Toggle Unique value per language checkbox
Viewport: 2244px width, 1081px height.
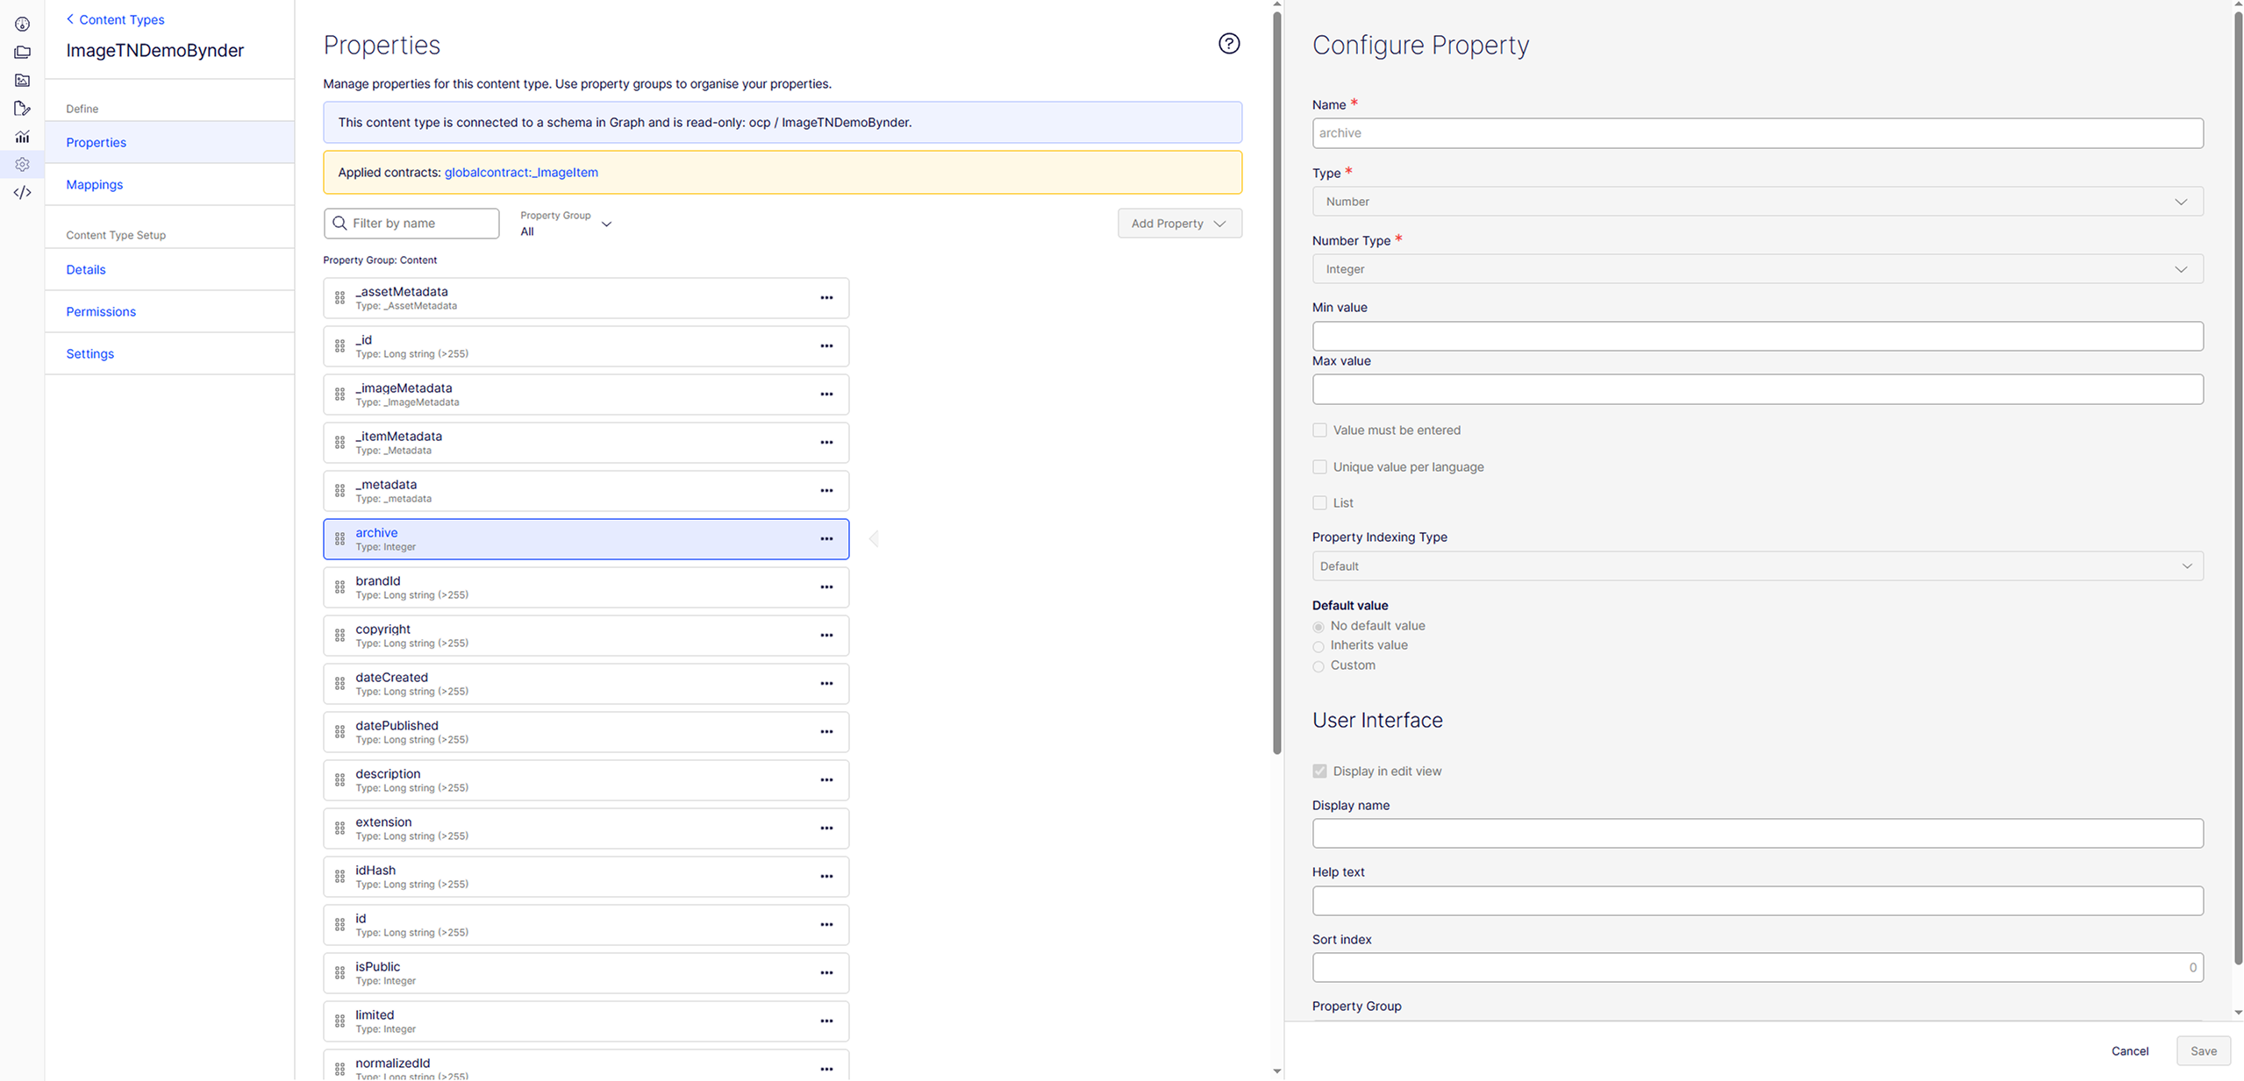pos(1319,467)
